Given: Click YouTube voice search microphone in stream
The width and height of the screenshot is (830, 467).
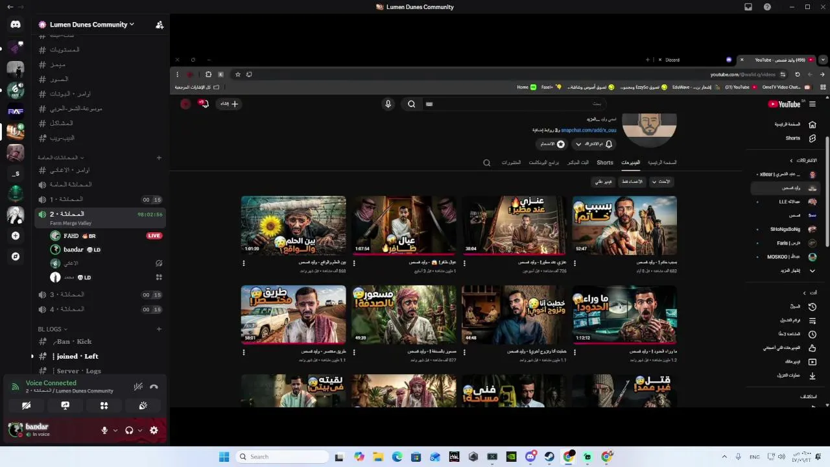Looking at the screenshot, I should (388, 104).
